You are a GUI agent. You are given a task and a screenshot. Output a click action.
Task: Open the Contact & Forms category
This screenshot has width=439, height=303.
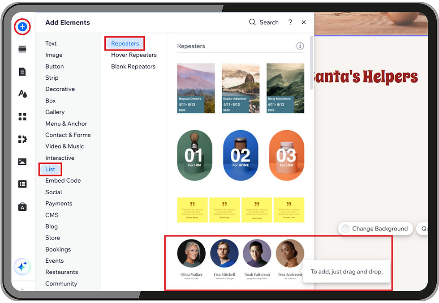click(68, 135)
